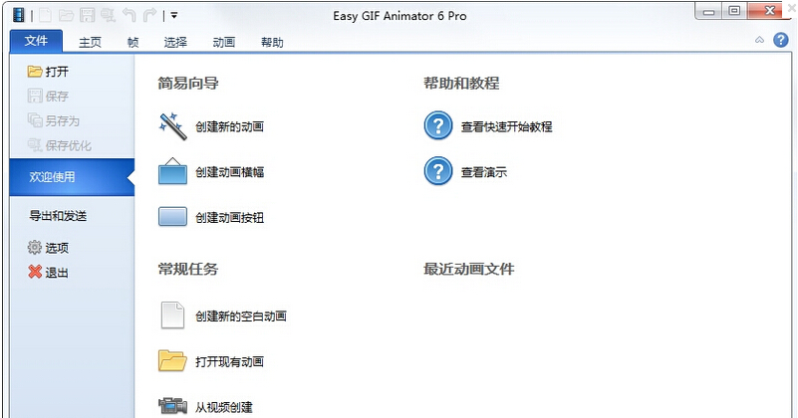Click 退出 (Exit) with the red X
798x418 pixels.
coord(48,273)
